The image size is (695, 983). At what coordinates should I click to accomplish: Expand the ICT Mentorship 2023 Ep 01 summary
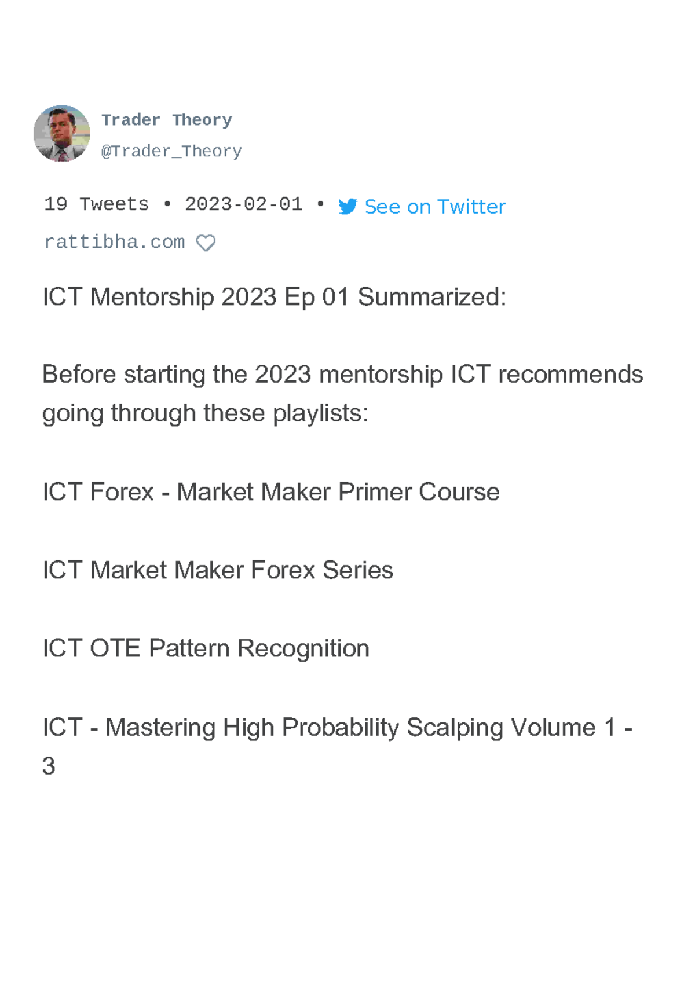(x=275, y=297)
